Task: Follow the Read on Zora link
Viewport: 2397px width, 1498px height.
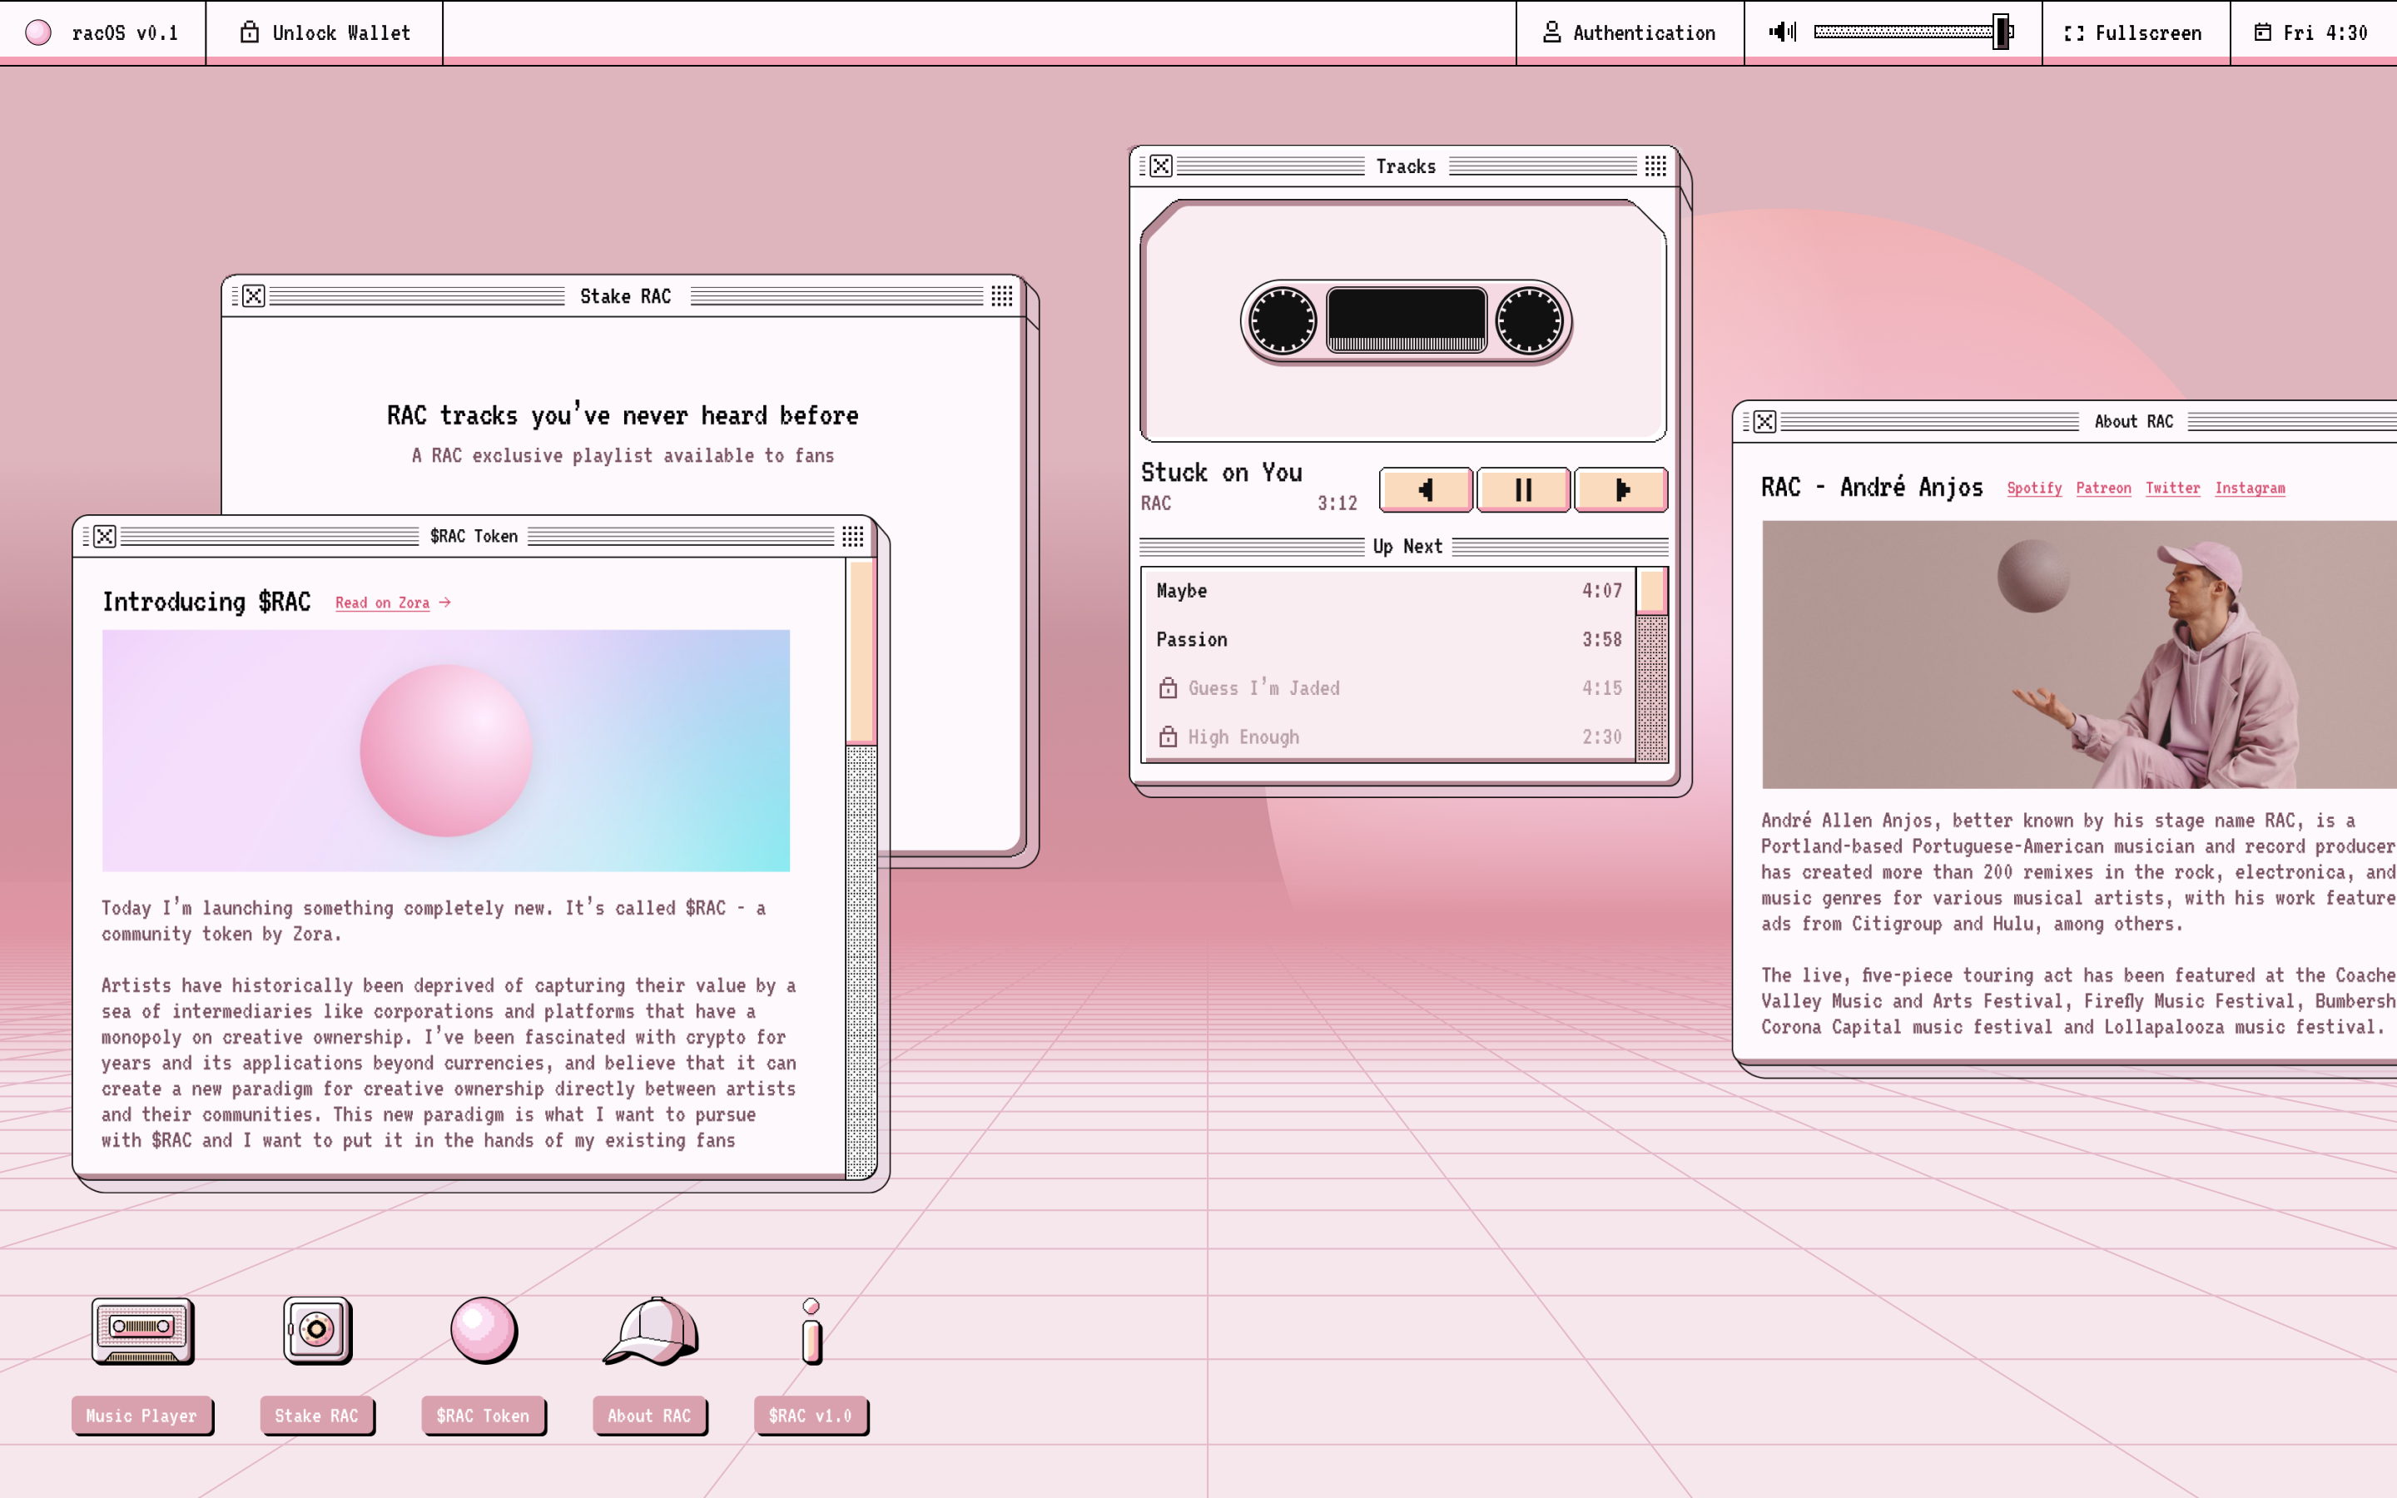Action: pos(382,603)
